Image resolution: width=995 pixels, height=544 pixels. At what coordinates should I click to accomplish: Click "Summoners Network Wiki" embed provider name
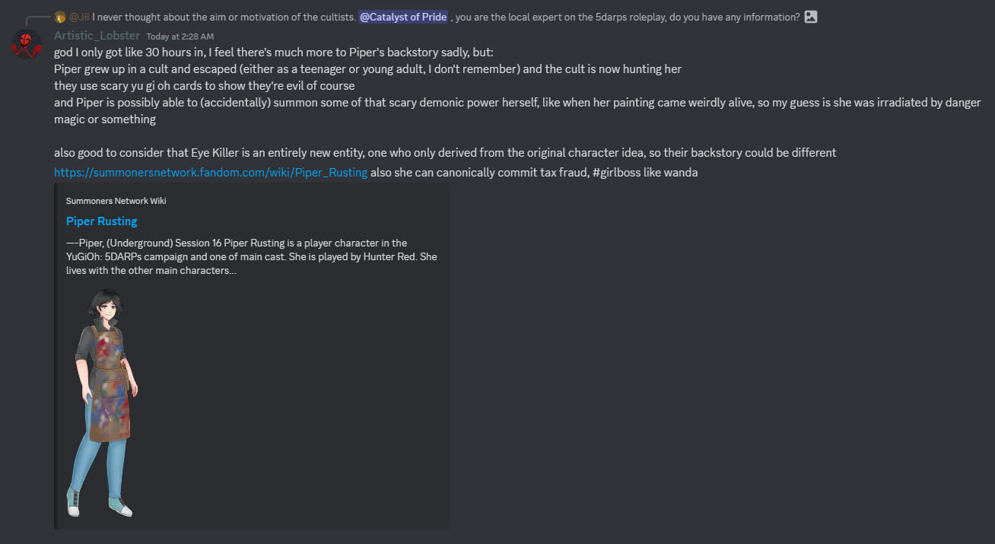coord(116,201)
